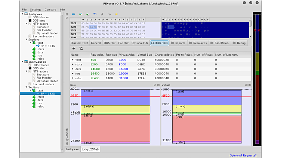This screenshot has width=281, height=158.
Task: Click the plus icon above the section table
Action: tap(74, 48)
